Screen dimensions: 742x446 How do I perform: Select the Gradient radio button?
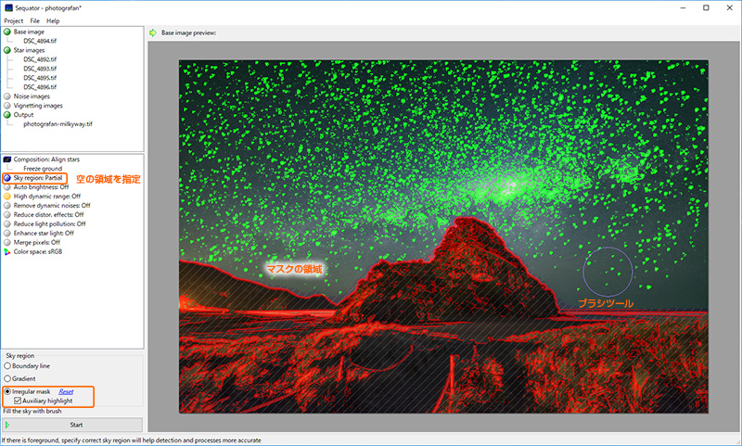7,378
